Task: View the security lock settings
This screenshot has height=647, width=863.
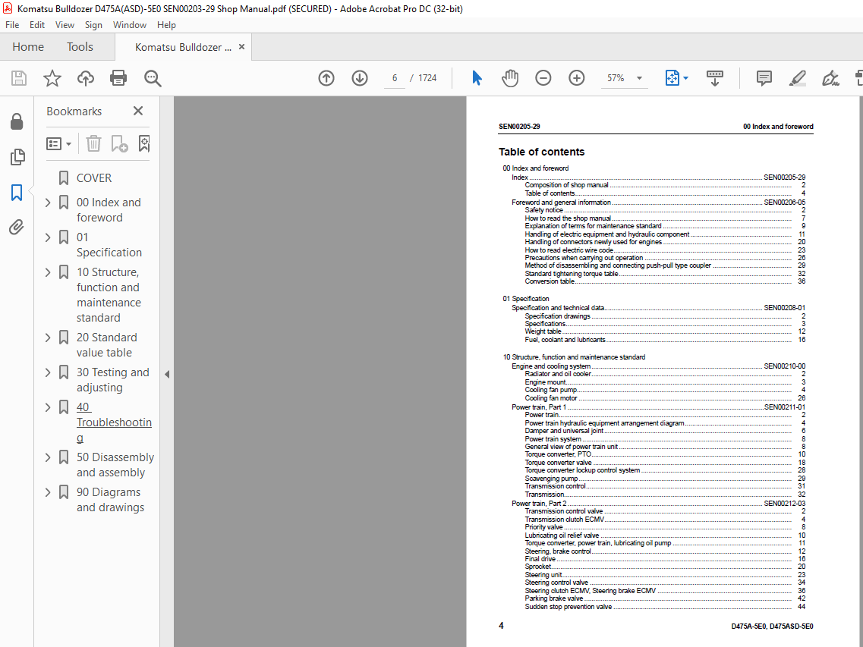Action: pos(17,121)
